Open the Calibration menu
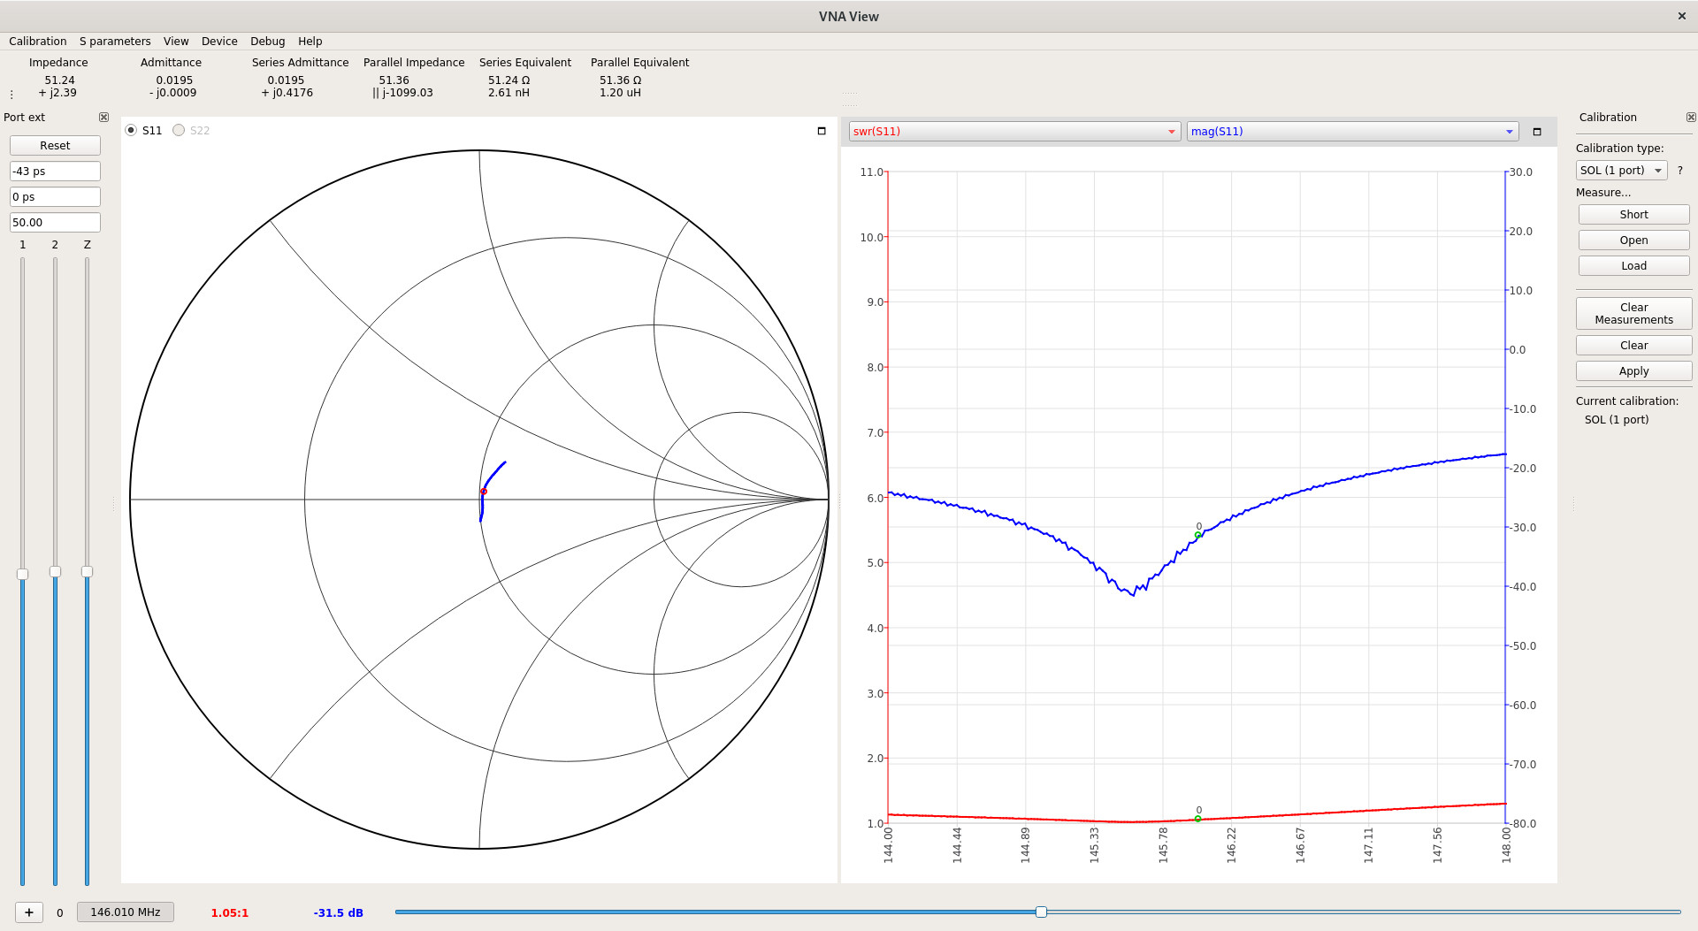This screenshot has width=1698, height=931. point(38,42)
